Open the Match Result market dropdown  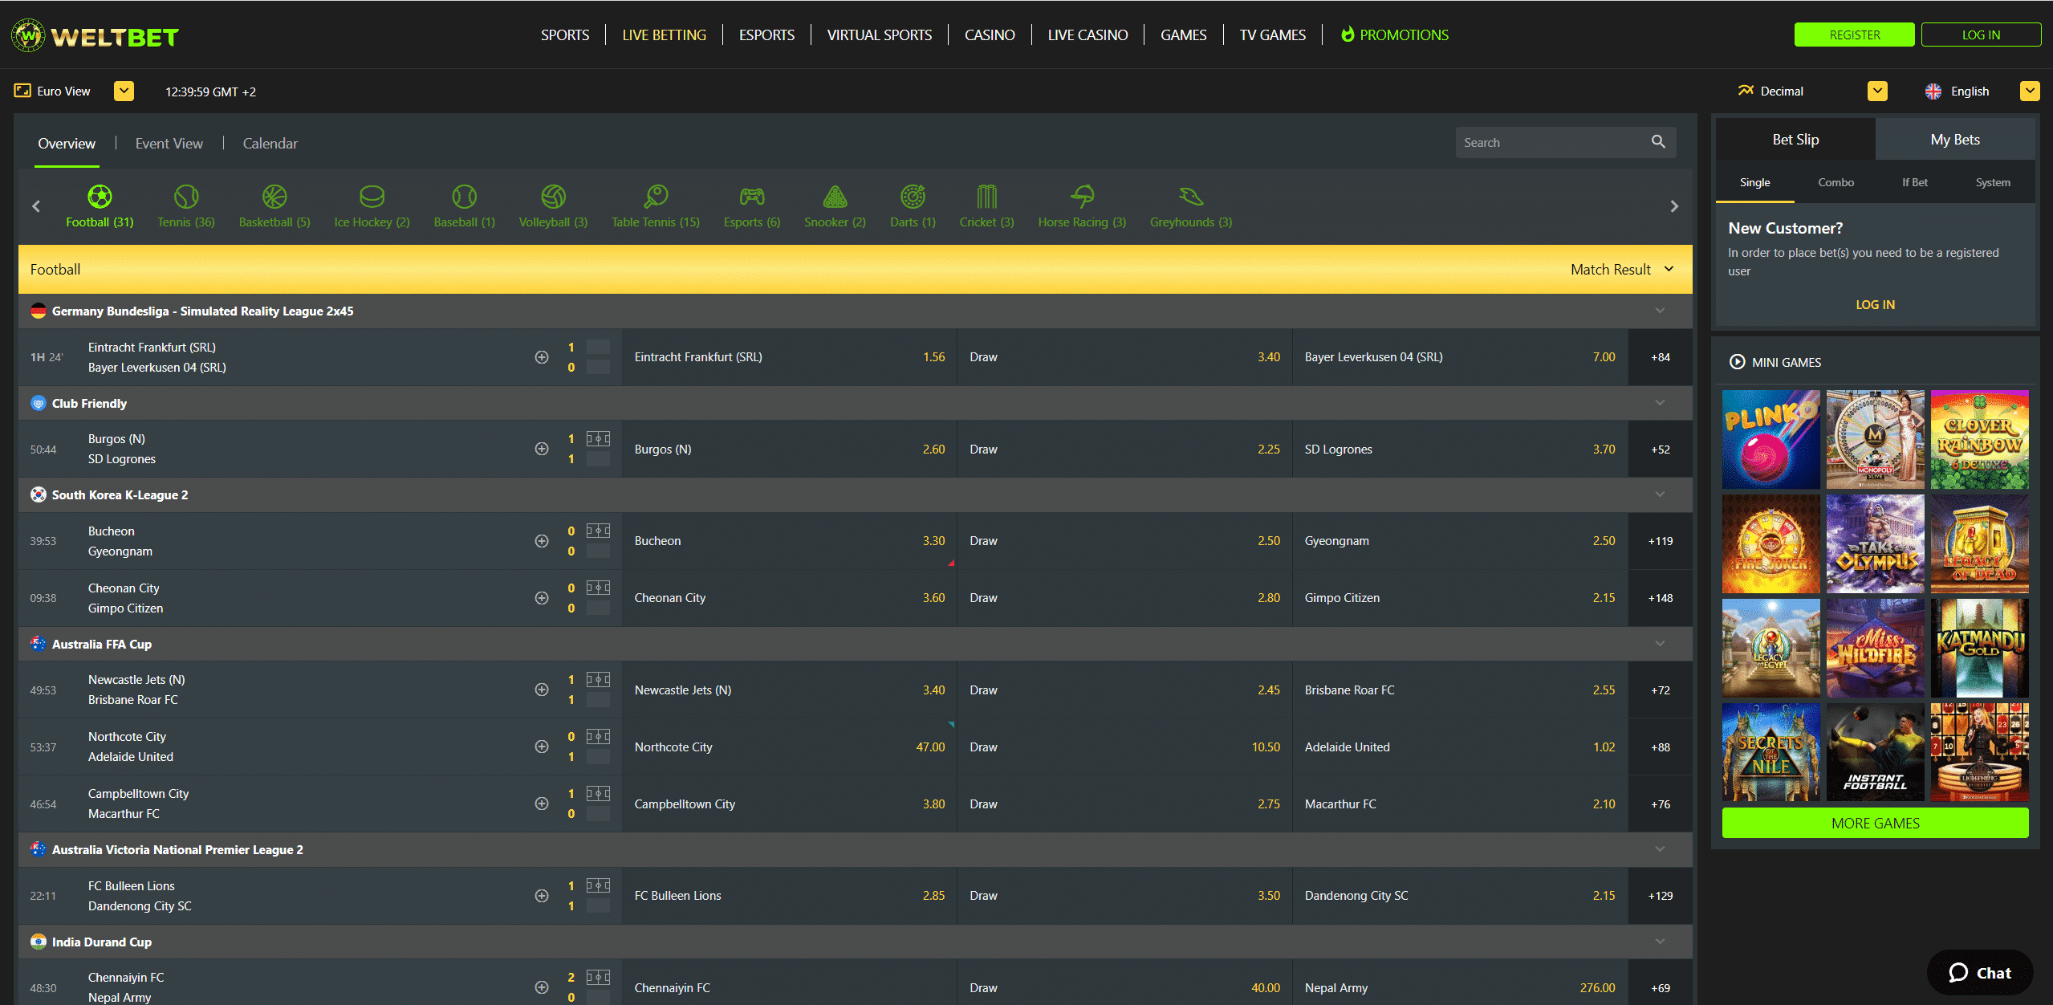1621,270
